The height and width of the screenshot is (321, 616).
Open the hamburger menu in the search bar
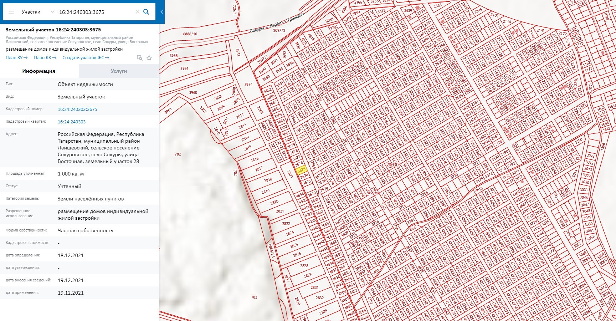point(11,12)
